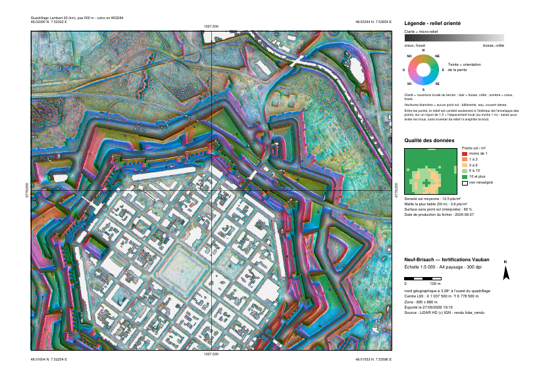Screen dimensions: 539x381
Task: Click the "SO" label on the color wheel
Action: 409,84
